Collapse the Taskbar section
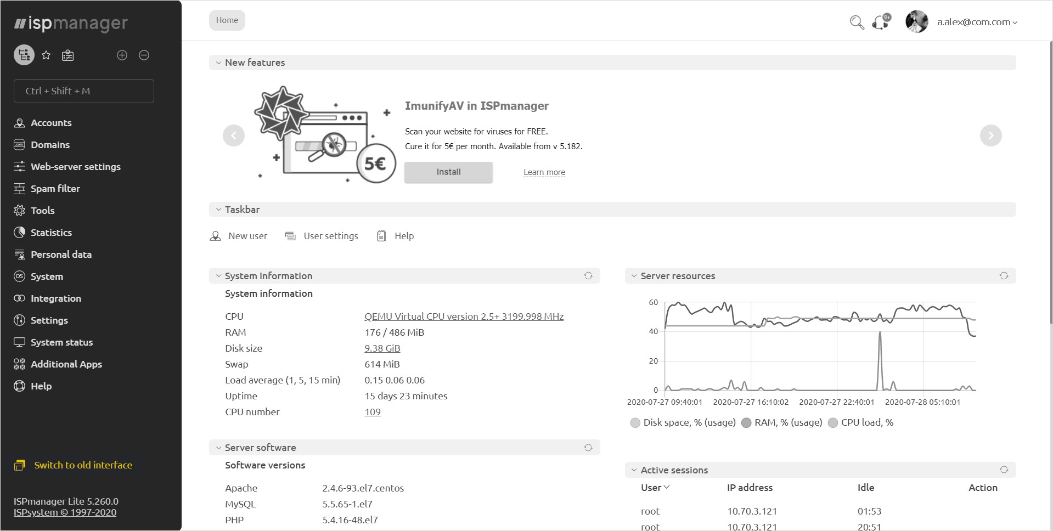The image size is (1053, 531). (x=218, y=210)
